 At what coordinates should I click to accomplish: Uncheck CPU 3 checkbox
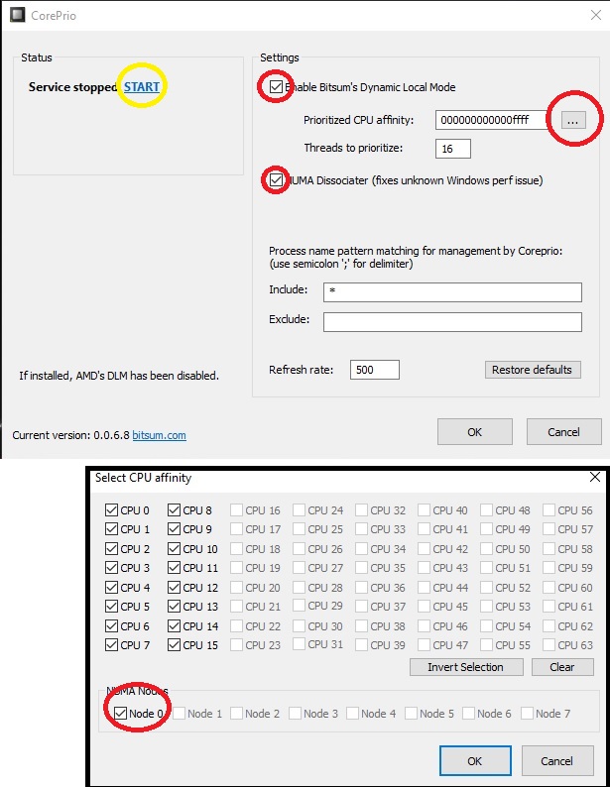tap(111, 568)
